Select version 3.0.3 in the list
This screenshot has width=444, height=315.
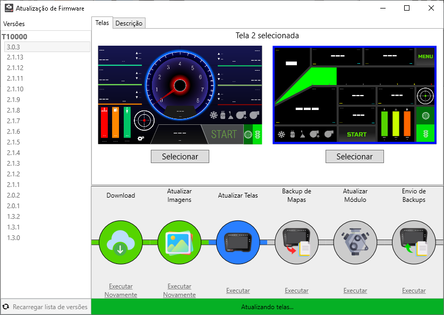coord(14,47)
